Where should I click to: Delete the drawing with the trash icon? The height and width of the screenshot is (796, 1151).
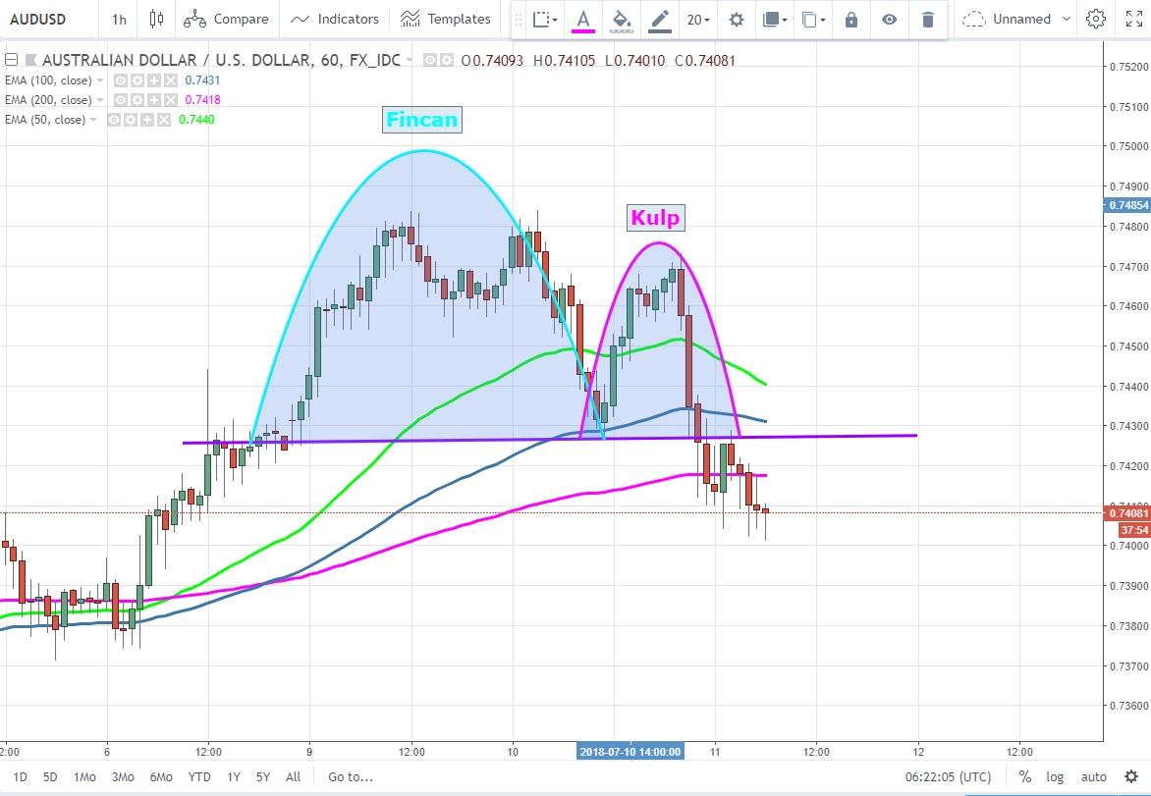(x=927, y=19)
